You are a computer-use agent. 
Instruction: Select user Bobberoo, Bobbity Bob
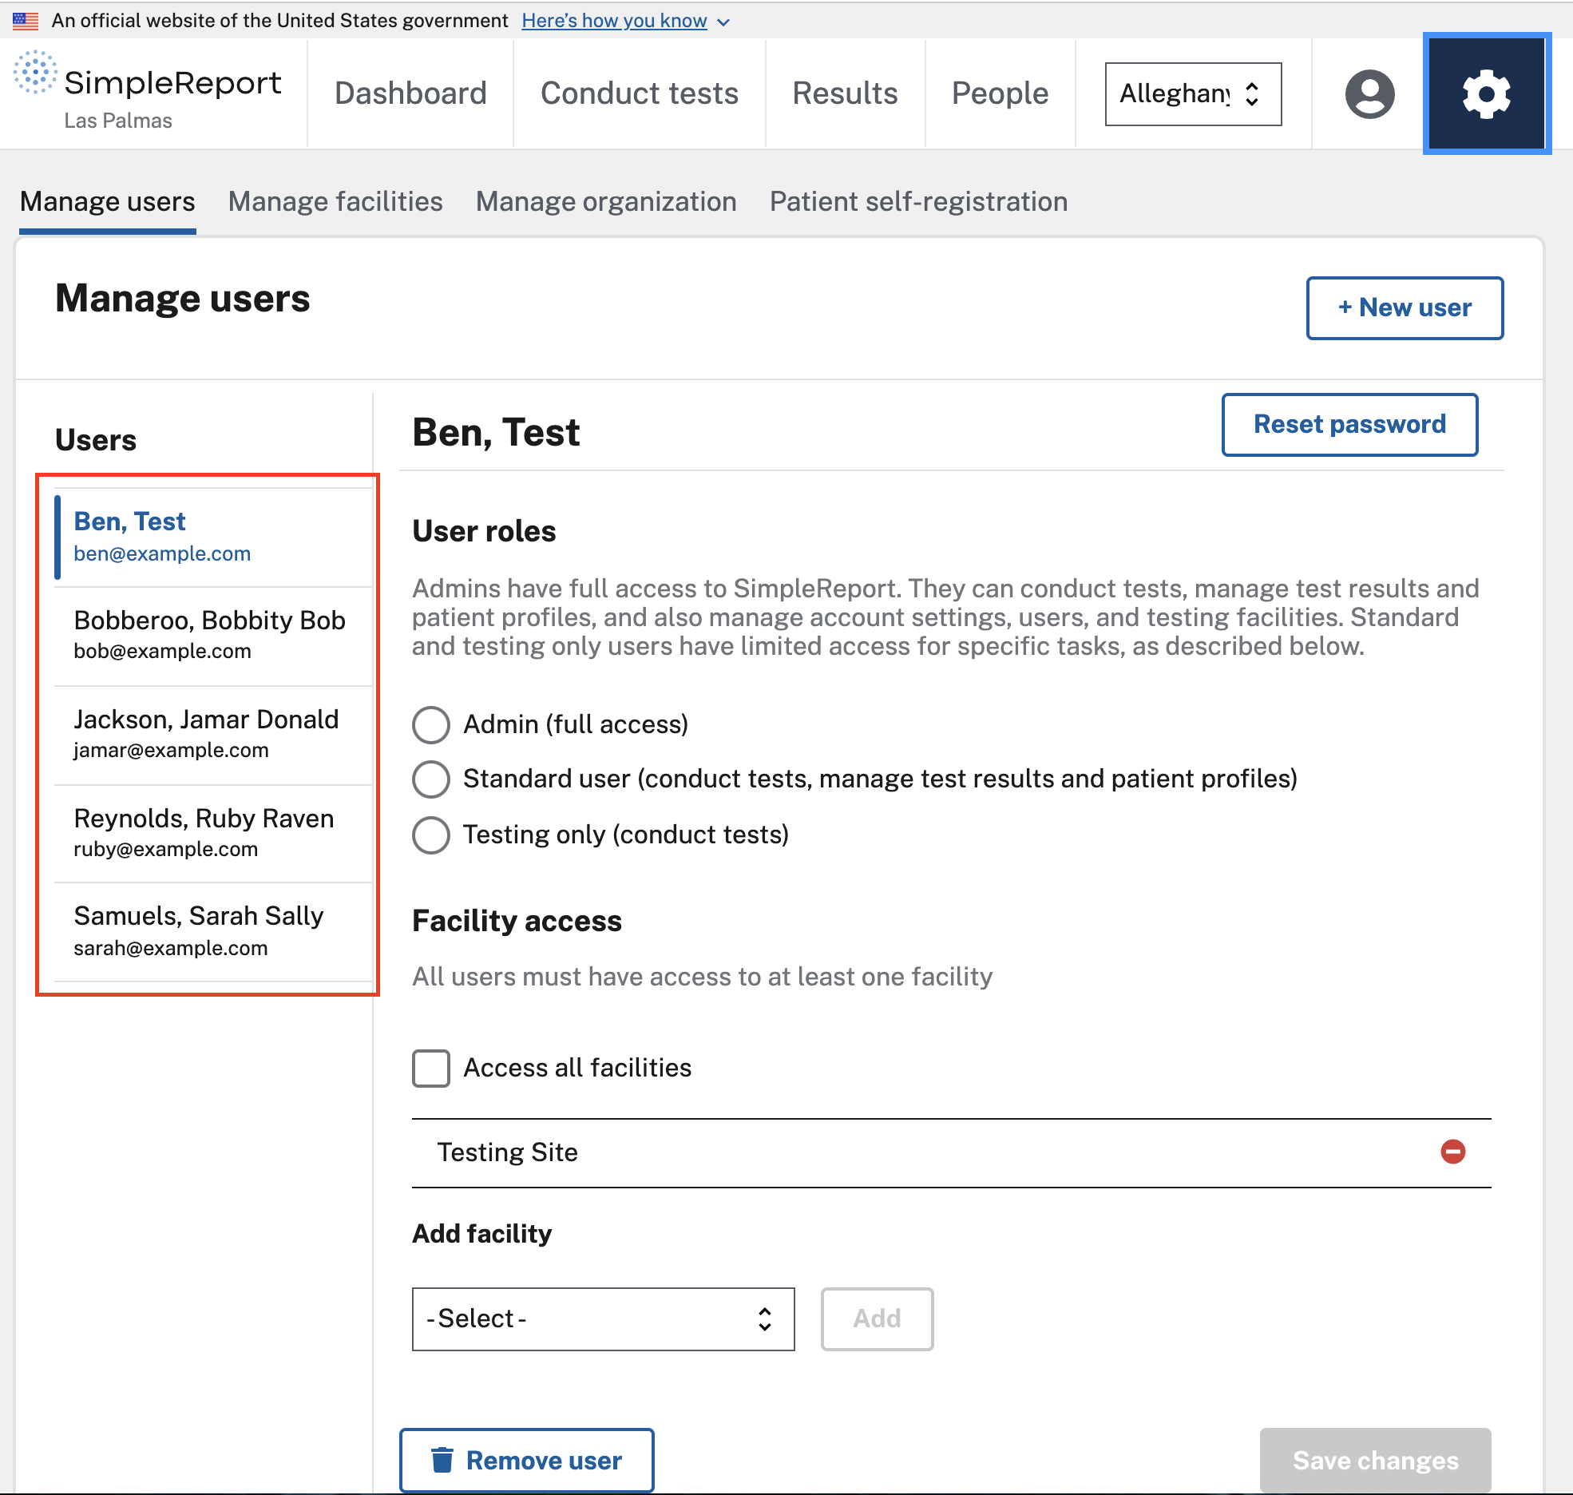213,636
